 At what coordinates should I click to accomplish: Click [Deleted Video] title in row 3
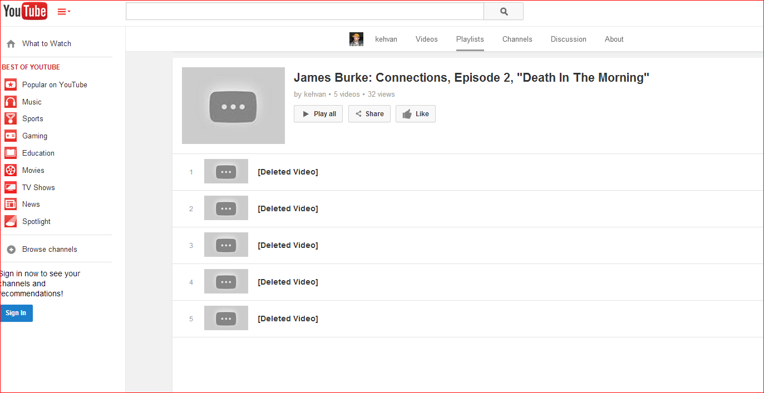(x=288, y=245)
